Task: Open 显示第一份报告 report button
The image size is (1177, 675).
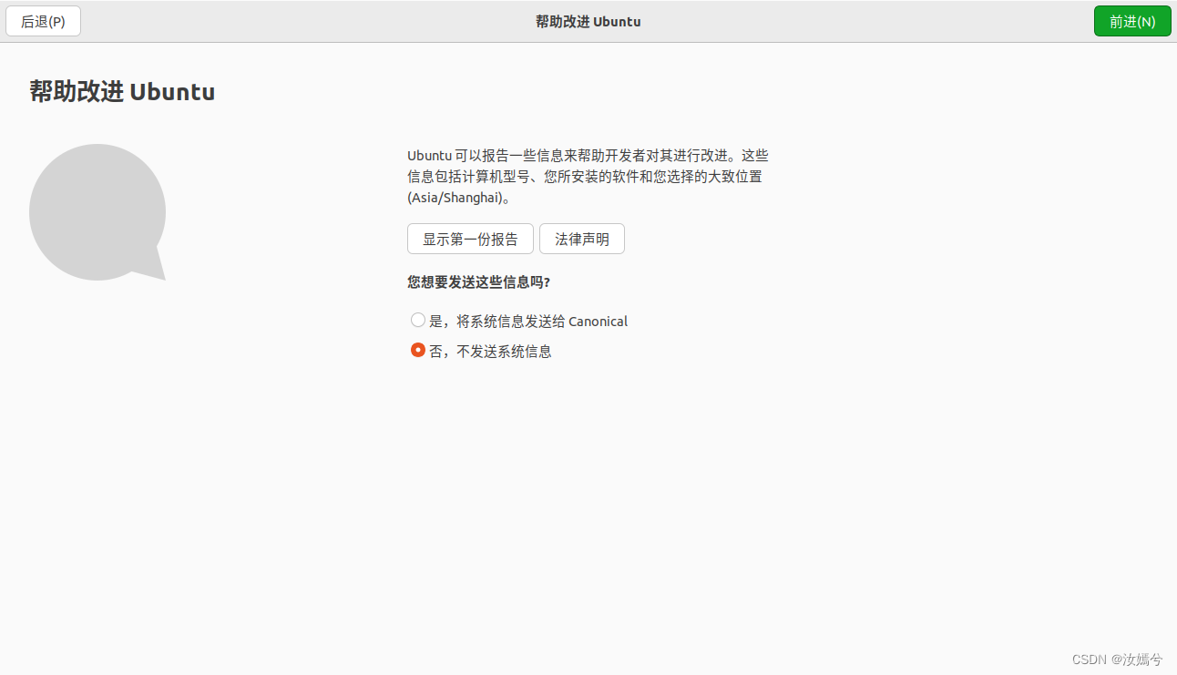Action: click(x=470, y=239)
